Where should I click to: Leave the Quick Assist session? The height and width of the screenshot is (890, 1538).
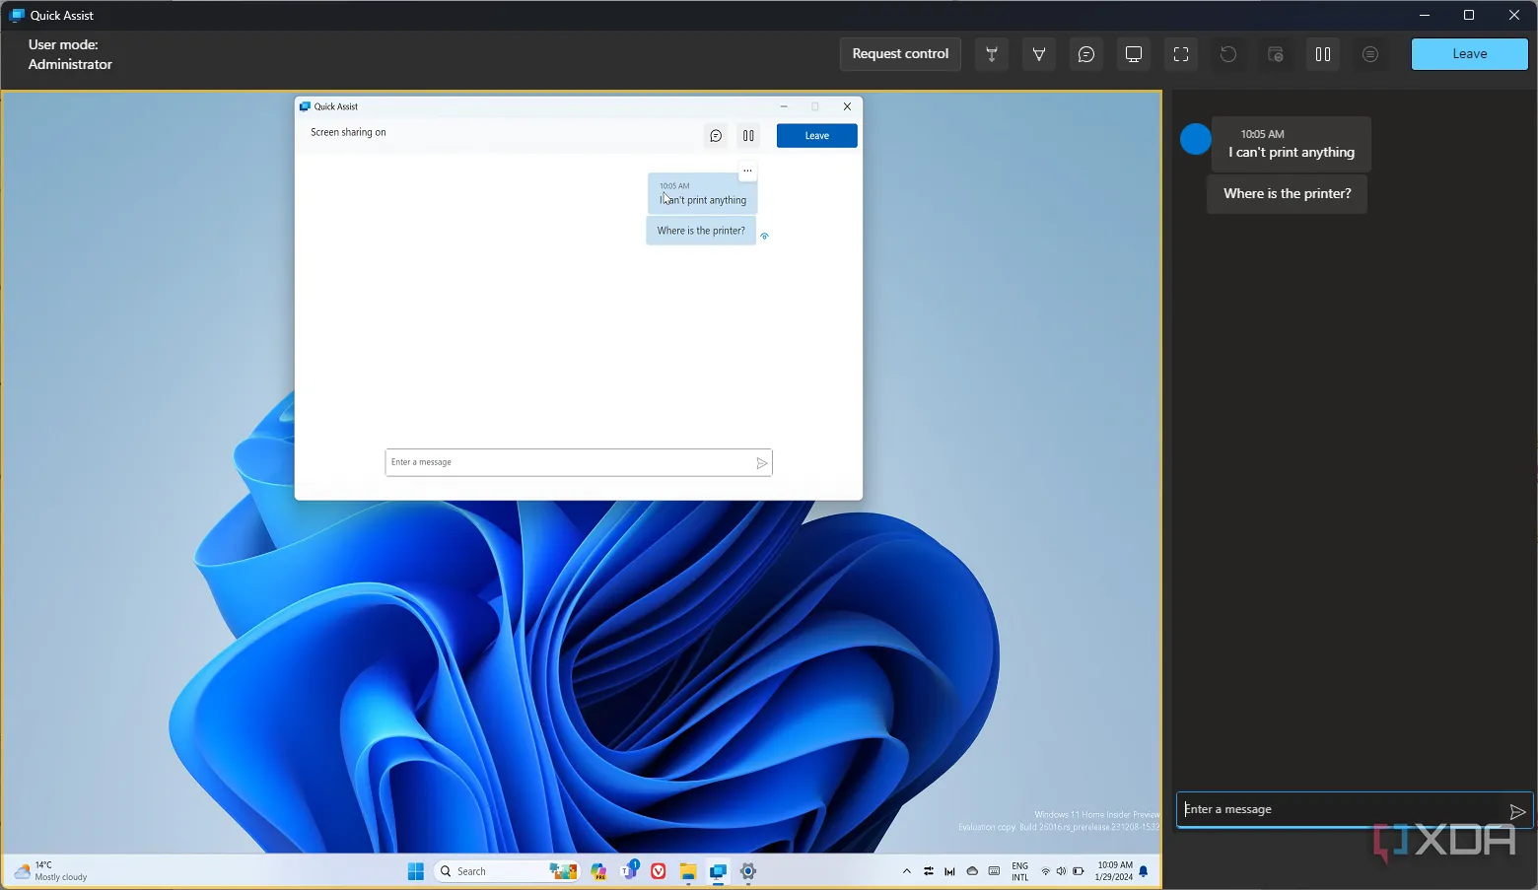click(1469, 53)
